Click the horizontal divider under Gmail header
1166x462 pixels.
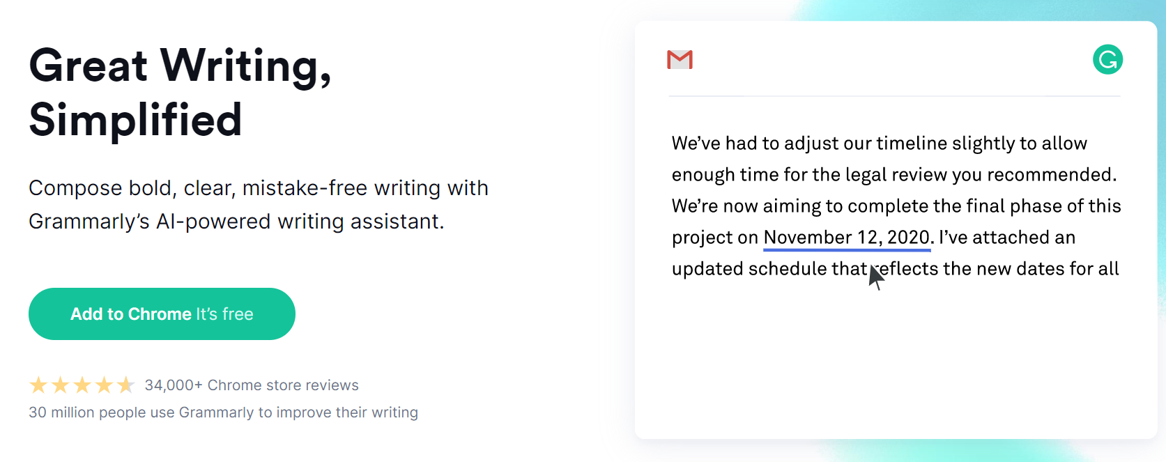895,96
